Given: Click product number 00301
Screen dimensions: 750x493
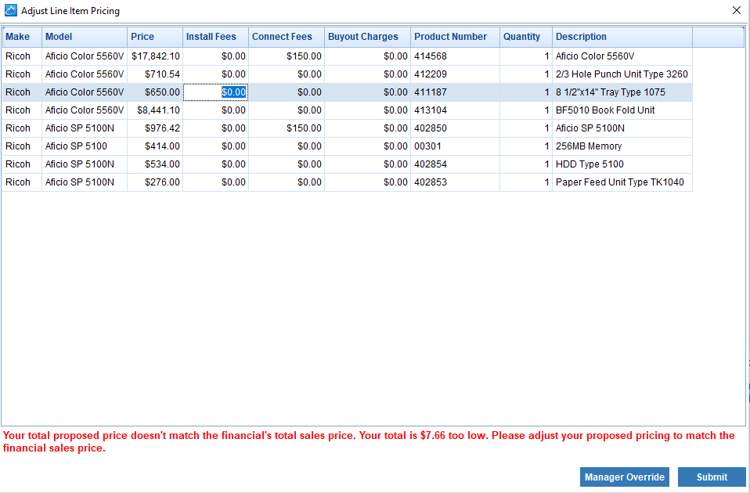Looking at the screenshot, I should [x=456, y=146].
